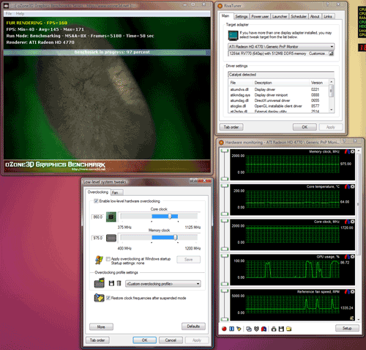Viewport: 366px width, 350px height.
Task: Close the Core temperature graph with its X icon
Action: [x=352, y=186]
